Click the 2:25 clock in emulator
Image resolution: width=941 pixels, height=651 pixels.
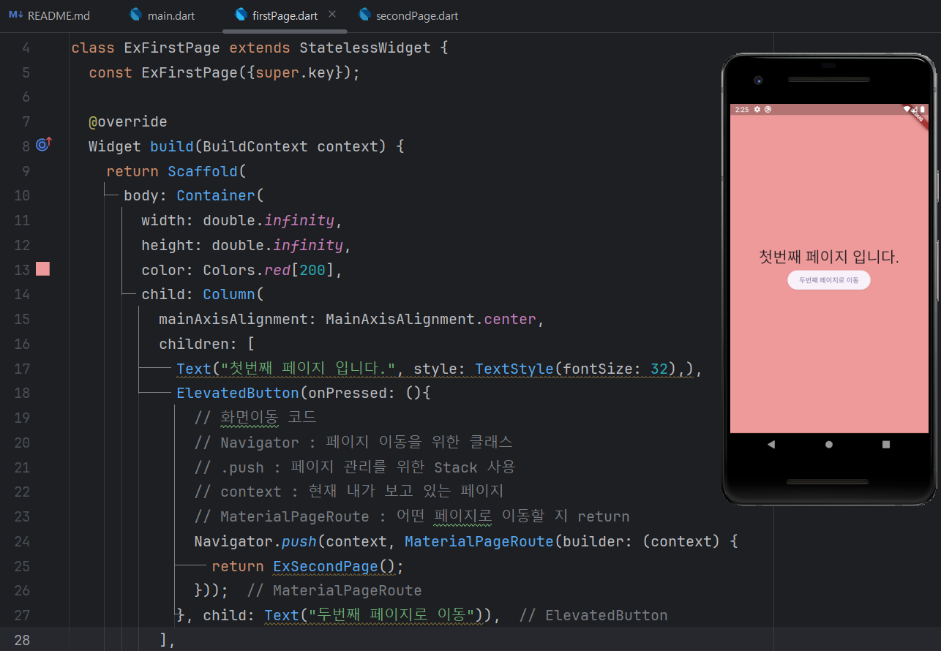[x=742, y=110]
